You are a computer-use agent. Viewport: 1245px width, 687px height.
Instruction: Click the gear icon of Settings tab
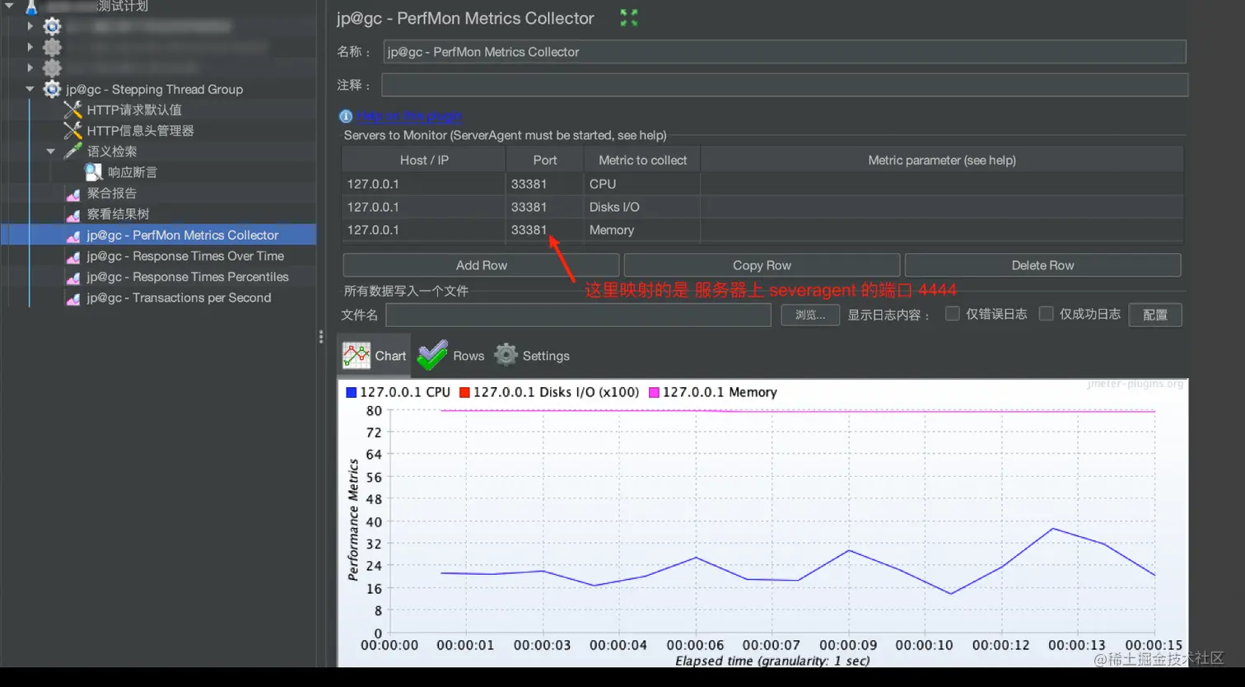point(506,355)
